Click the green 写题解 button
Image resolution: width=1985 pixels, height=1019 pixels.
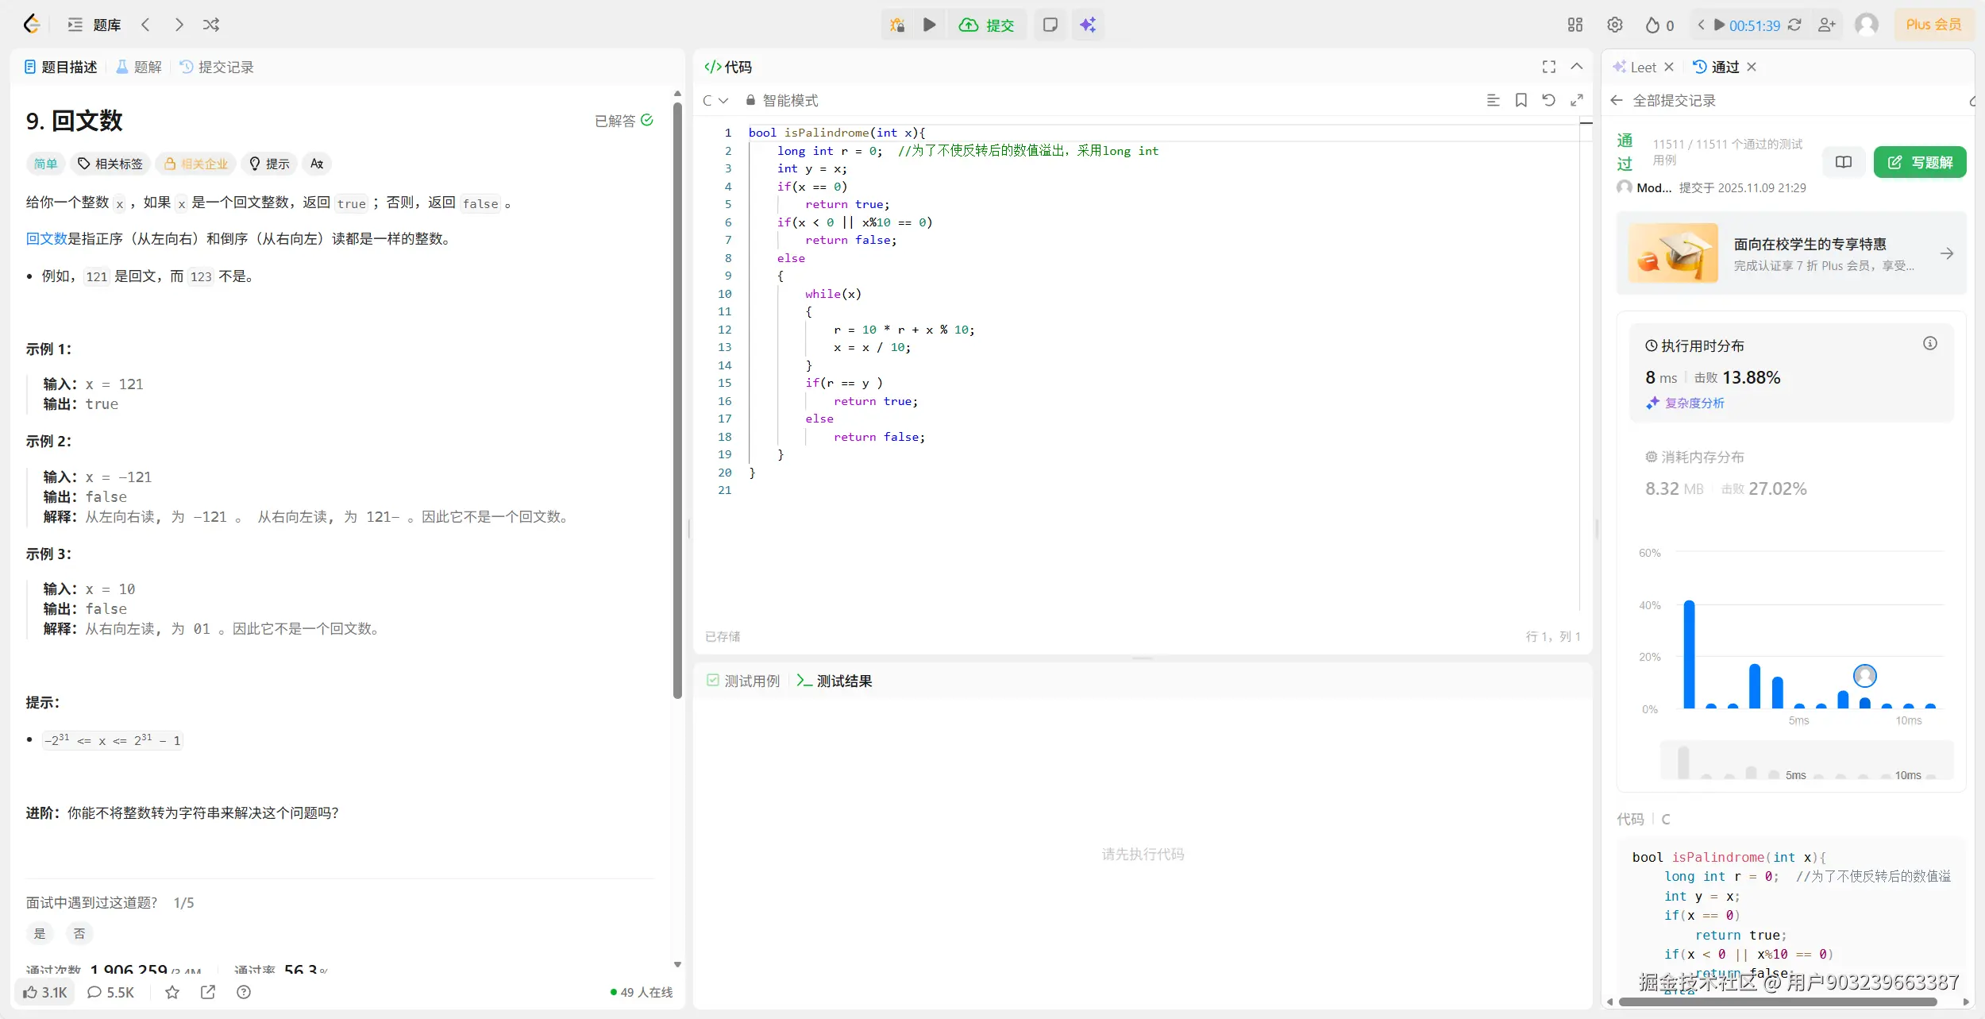point(1919,162)
